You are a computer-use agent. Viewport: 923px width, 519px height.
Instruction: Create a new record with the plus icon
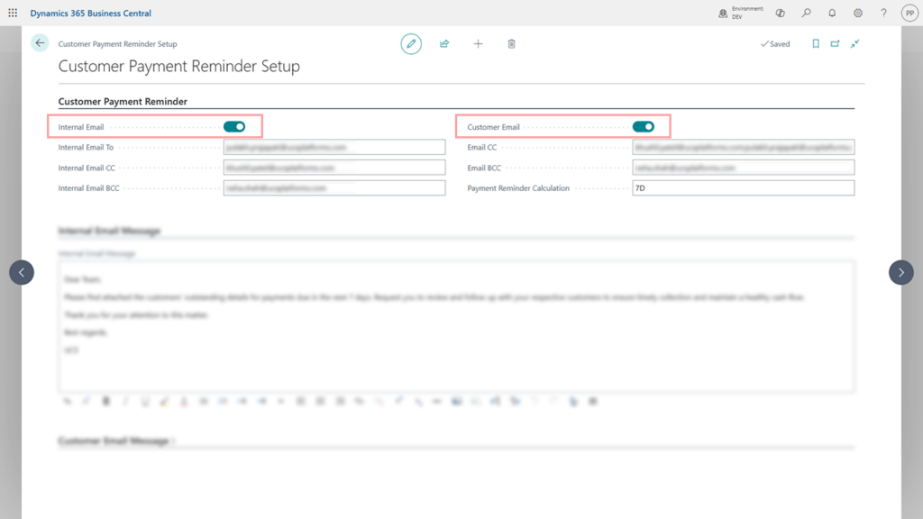478,43
